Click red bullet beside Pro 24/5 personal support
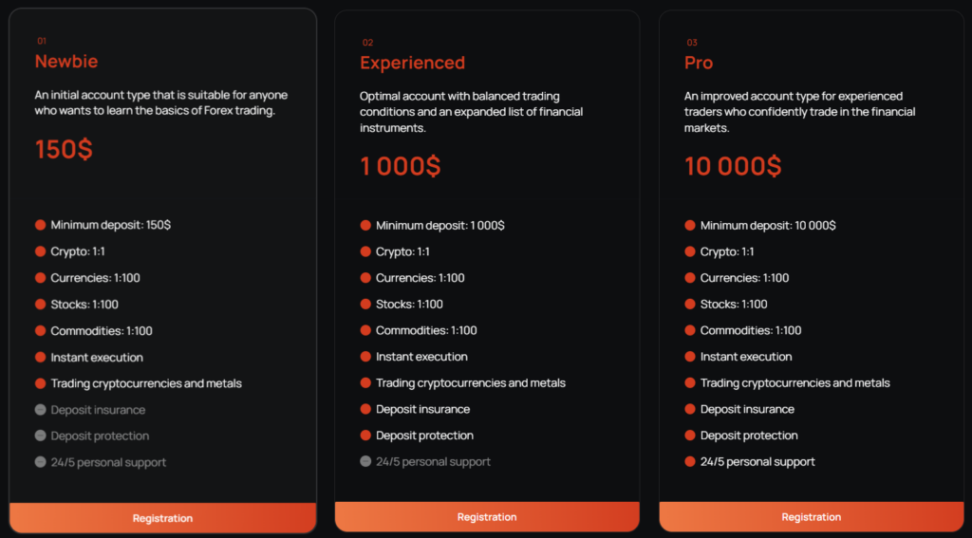This screenshot has height=538, width=972. pos(690,461)
